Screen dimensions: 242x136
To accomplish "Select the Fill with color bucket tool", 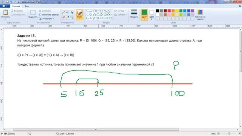I will [x=68, y=12].
